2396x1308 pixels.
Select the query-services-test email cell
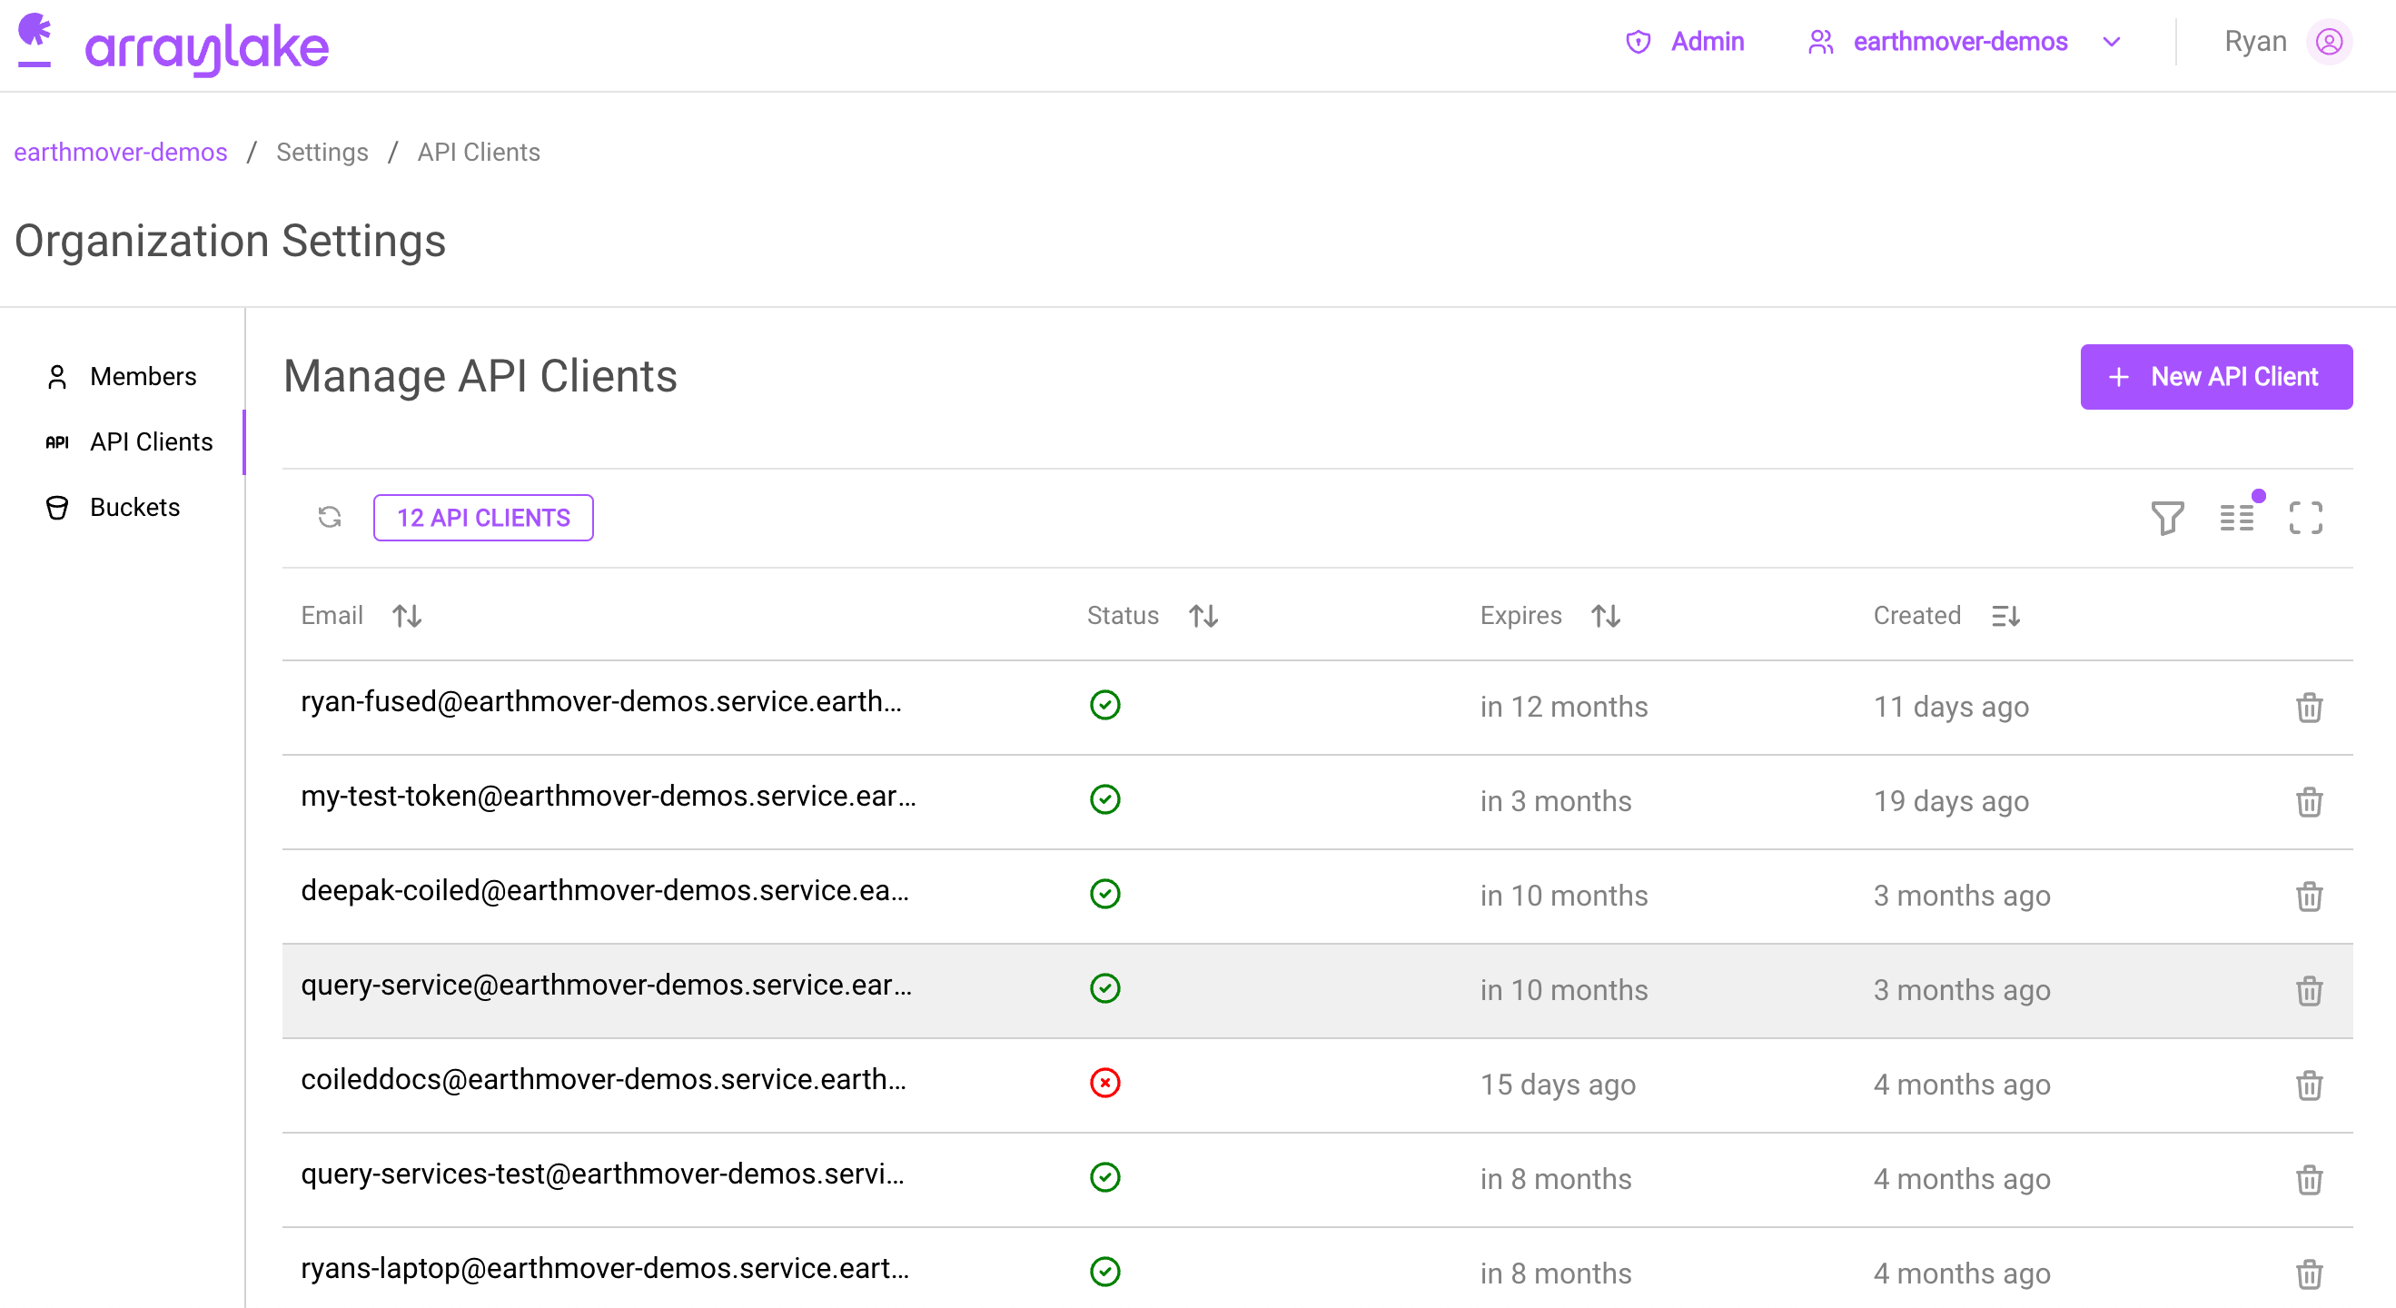603,1174
